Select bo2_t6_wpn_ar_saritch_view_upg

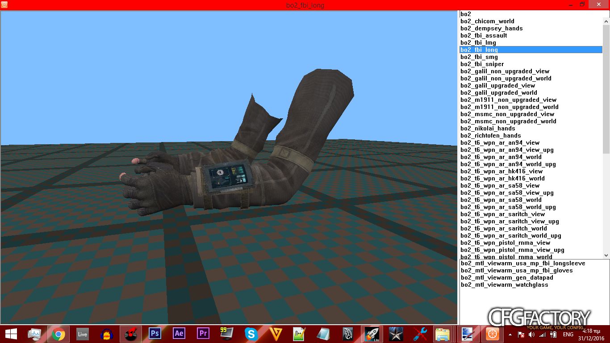pyautogui.click(x=531, y=222)
